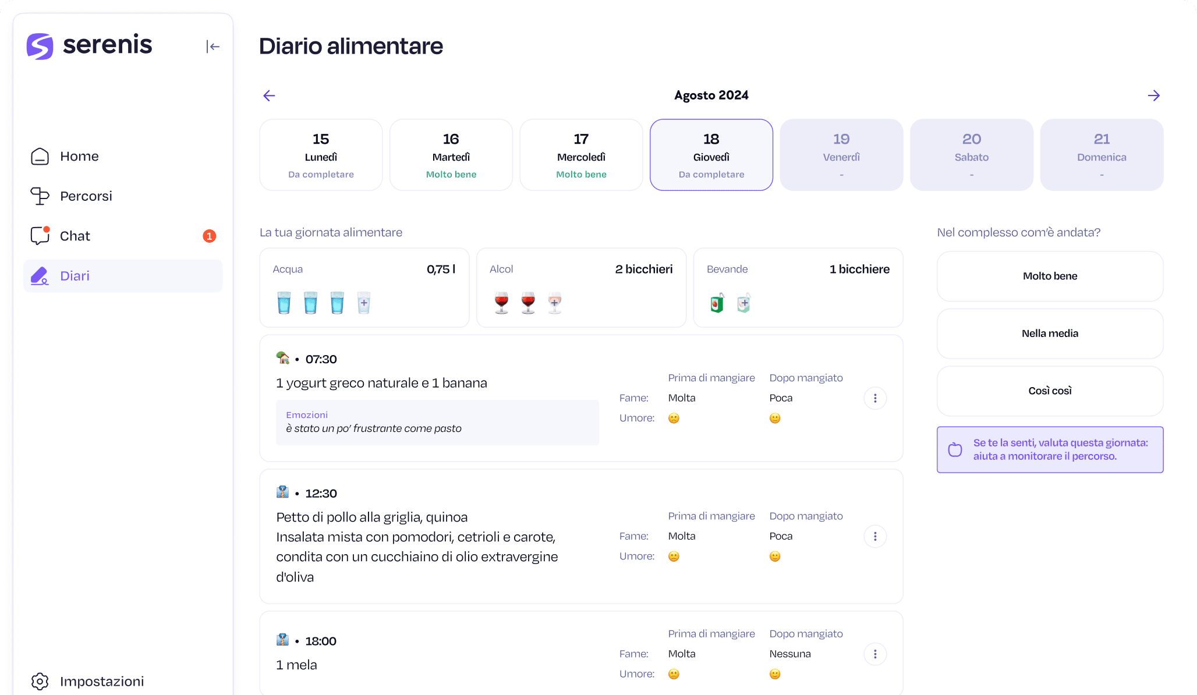Image resolution: width=1197 pixels, height=695 pixels.
Task: Click the Agosto 2024 month label
Action: coord(711,95)
